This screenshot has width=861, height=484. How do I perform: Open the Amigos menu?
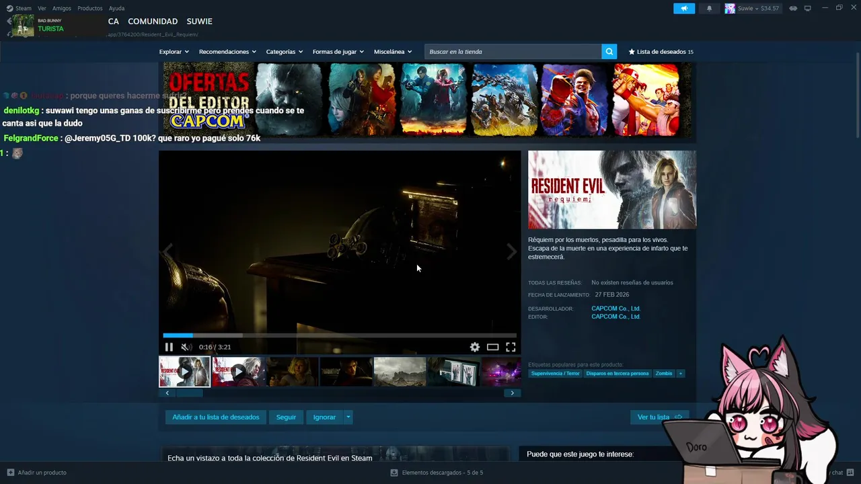coord(62,8)
